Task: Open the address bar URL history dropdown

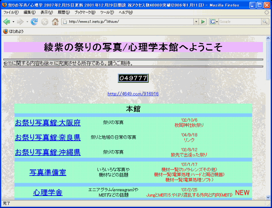Action: (195, 22)
